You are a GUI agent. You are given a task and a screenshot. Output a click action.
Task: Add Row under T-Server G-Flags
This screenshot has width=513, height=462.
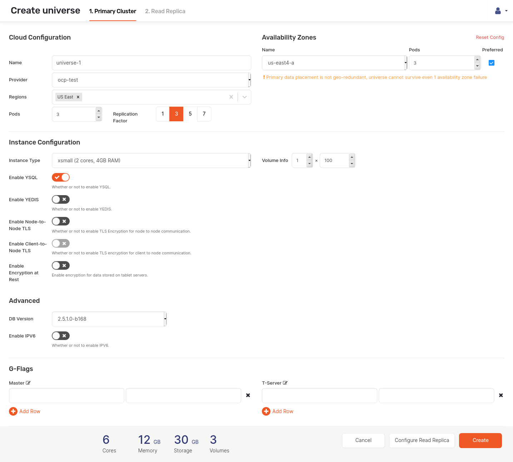pos(278,411)
